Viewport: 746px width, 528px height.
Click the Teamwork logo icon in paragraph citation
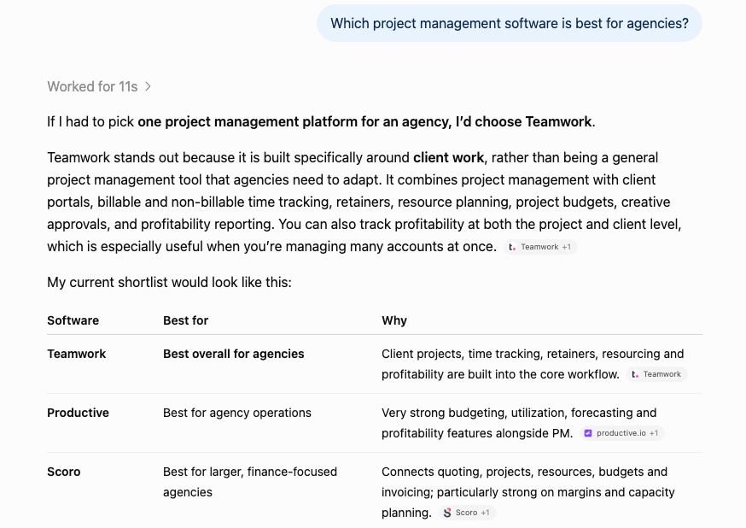tap(512, 247)
